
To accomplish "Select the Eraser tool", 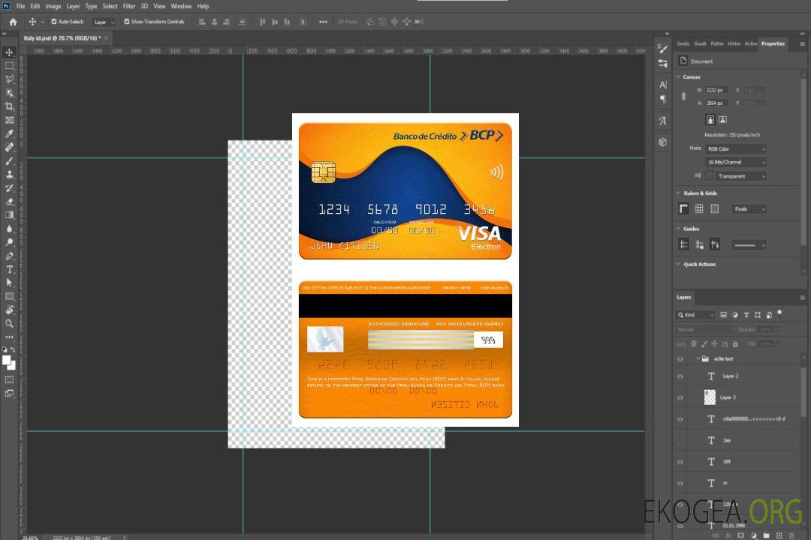I will click(9, 202).
